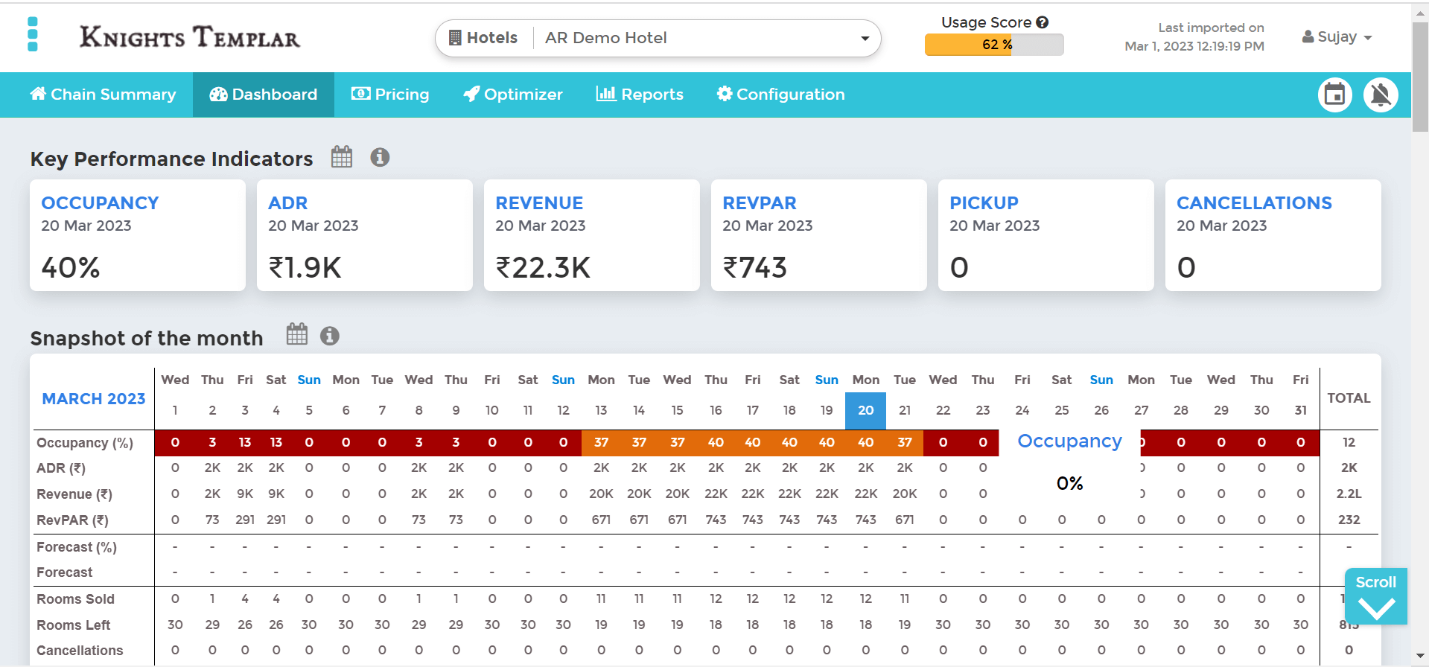Click the MARCH 2023 month label
Viewport: 1429px width, 667px height.
pos(94,399)
